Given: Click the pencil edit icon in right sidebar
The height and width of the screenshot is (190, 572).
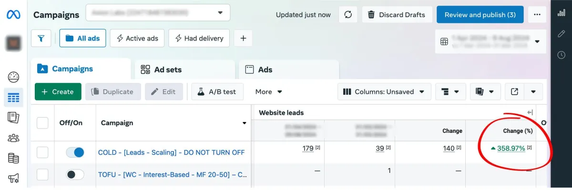Looking at the screenshot, I should coord(561,34).
